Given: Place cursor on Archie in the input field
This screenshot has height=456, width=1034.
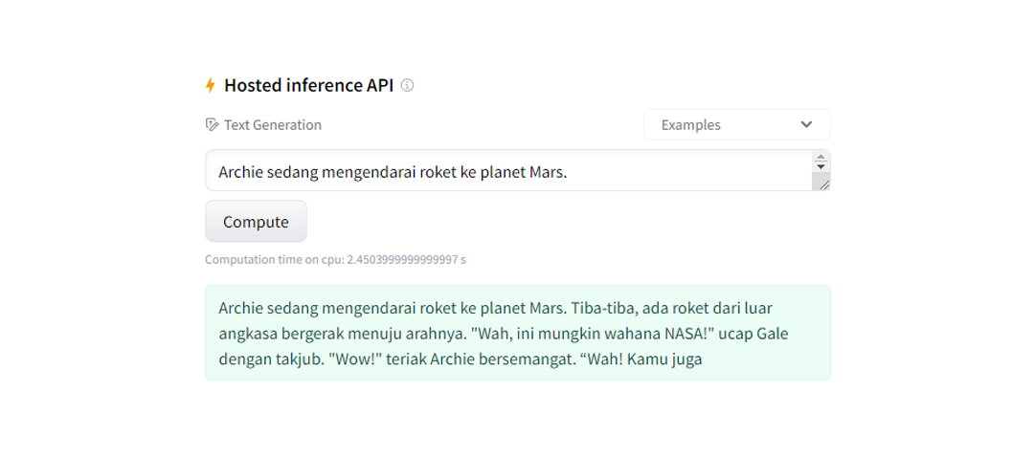Looking at the screenshot, I should [241, 172].
